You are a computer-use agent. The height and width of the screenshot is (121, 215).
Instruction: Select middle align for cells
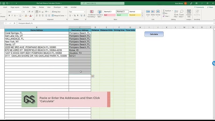click(x=39, y=12)
